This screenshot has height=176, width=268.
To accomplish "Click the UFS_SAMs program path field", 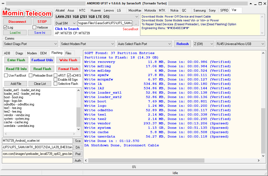I will click(105, 23).
